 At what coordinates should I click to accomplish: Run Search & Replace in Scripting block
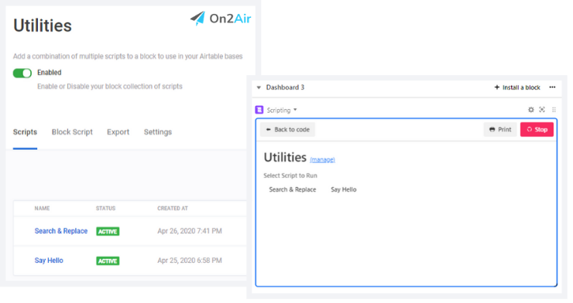(x=293, y=189)
